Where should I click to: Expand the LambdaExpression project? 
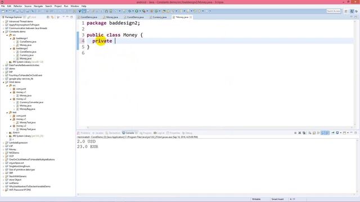(3, 143)
